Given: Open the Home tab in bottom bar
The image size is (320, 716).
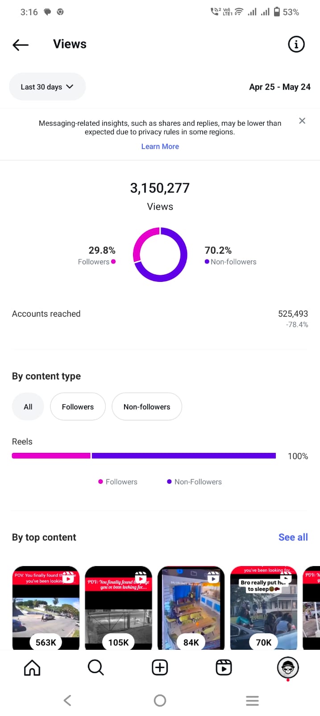Looking at the screenshot, I should point(32,667).
